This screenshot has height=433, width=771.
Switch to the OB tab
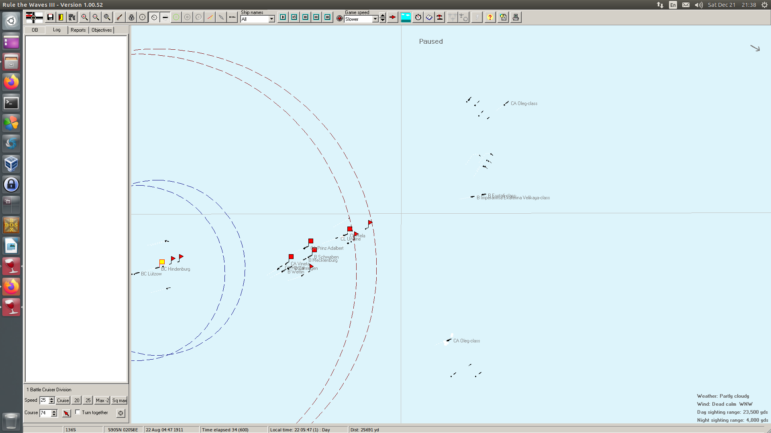click(35, 30)
